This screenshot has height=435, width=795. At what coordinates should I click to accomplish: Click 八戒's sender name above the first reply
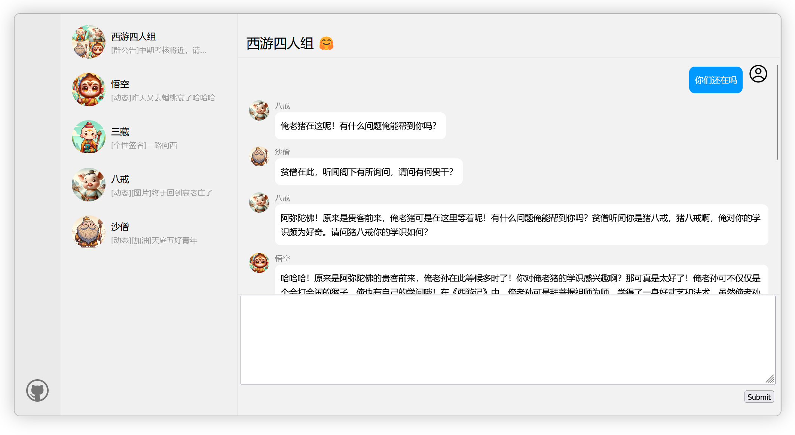tap(282, 106)
